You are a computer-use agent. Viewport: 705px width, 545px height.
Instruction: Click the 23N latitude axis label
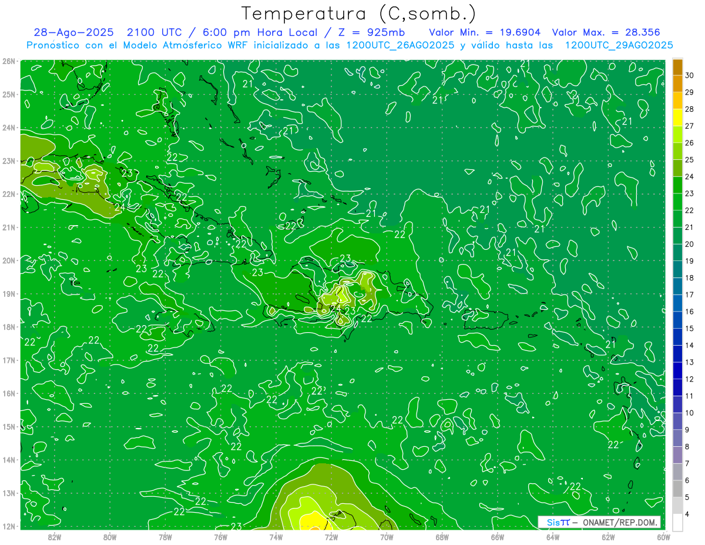click(8, 161)
